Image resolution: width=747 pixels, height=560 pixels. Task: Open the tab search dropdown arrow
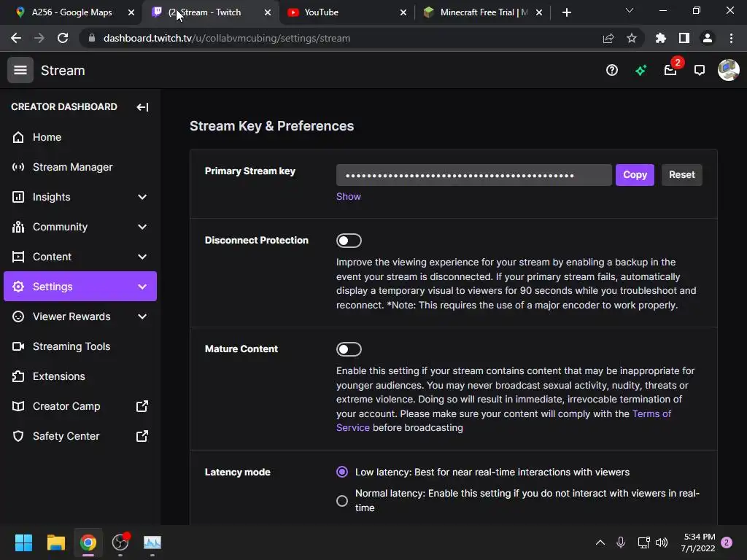[630, 10]
